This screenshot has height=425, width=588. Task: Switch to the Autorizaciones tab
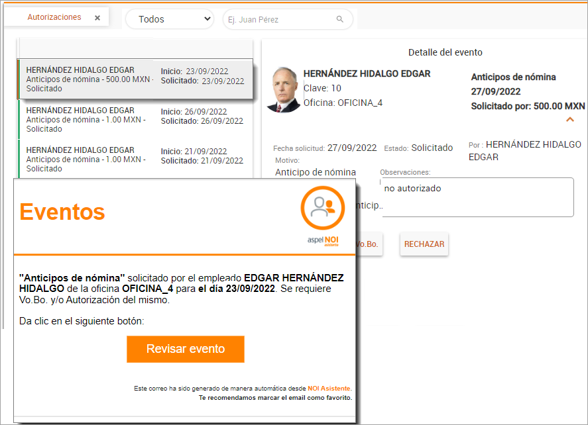pyautogui.click(x=54, y=17)
